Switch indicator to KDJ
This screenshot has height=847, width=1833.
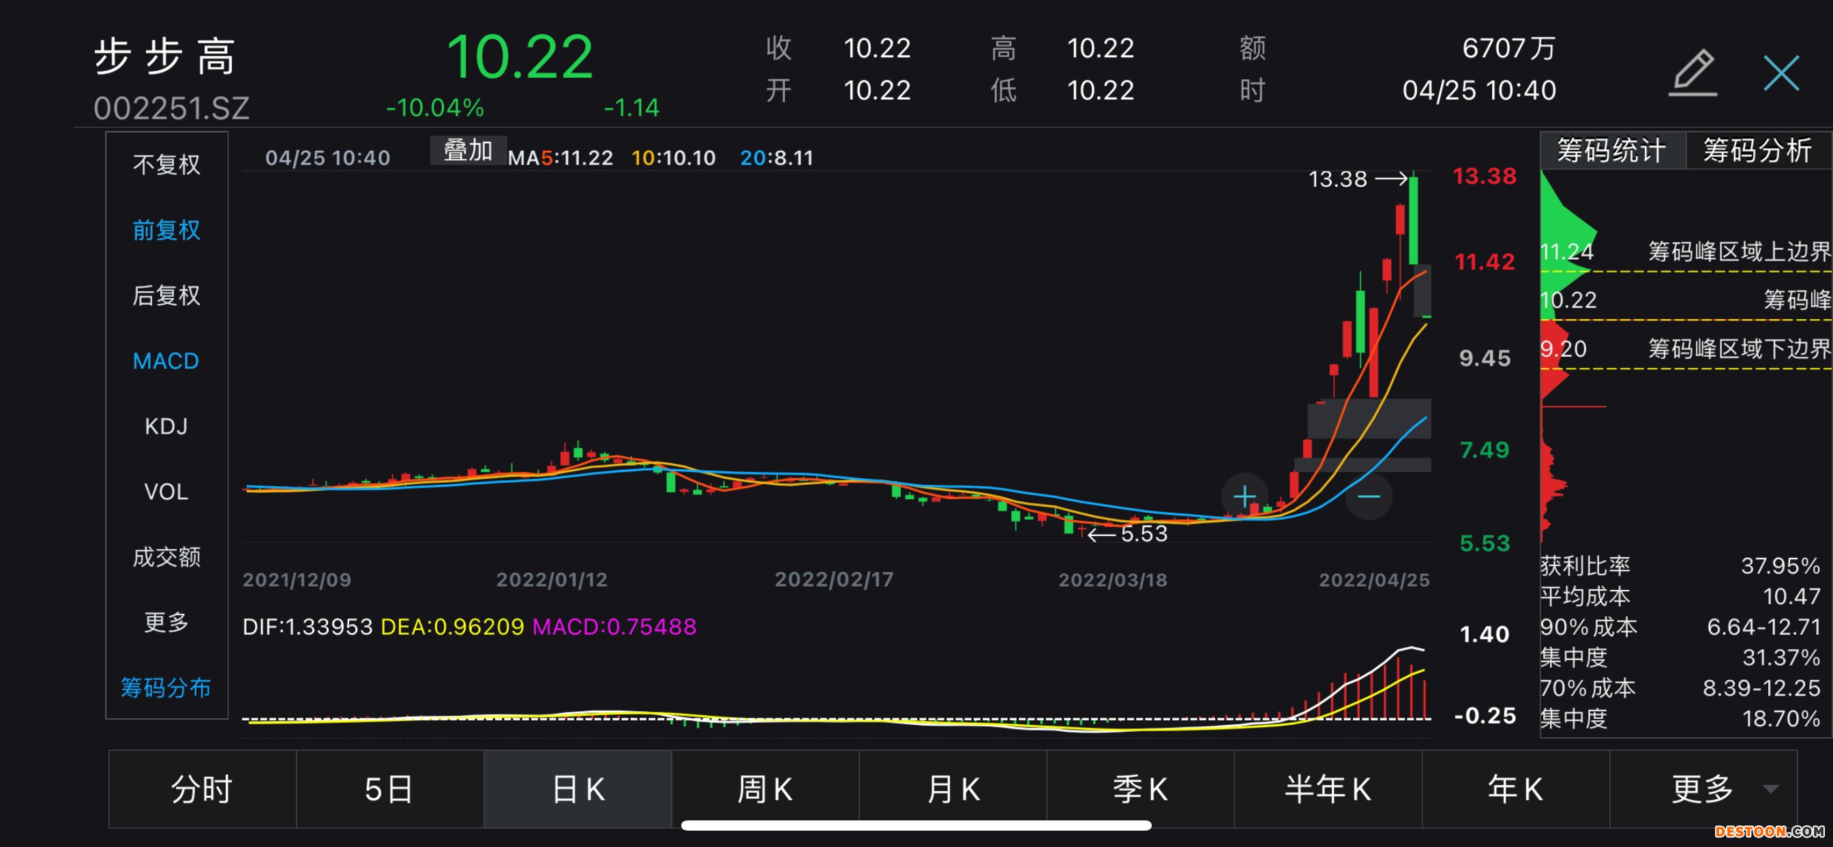(x=166, y=426)
